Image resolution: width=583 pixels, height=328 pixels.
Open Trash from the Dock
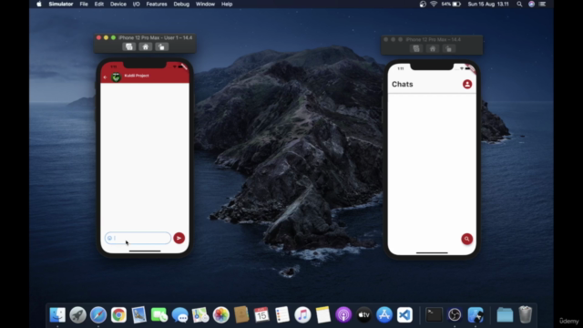point(525,315)
